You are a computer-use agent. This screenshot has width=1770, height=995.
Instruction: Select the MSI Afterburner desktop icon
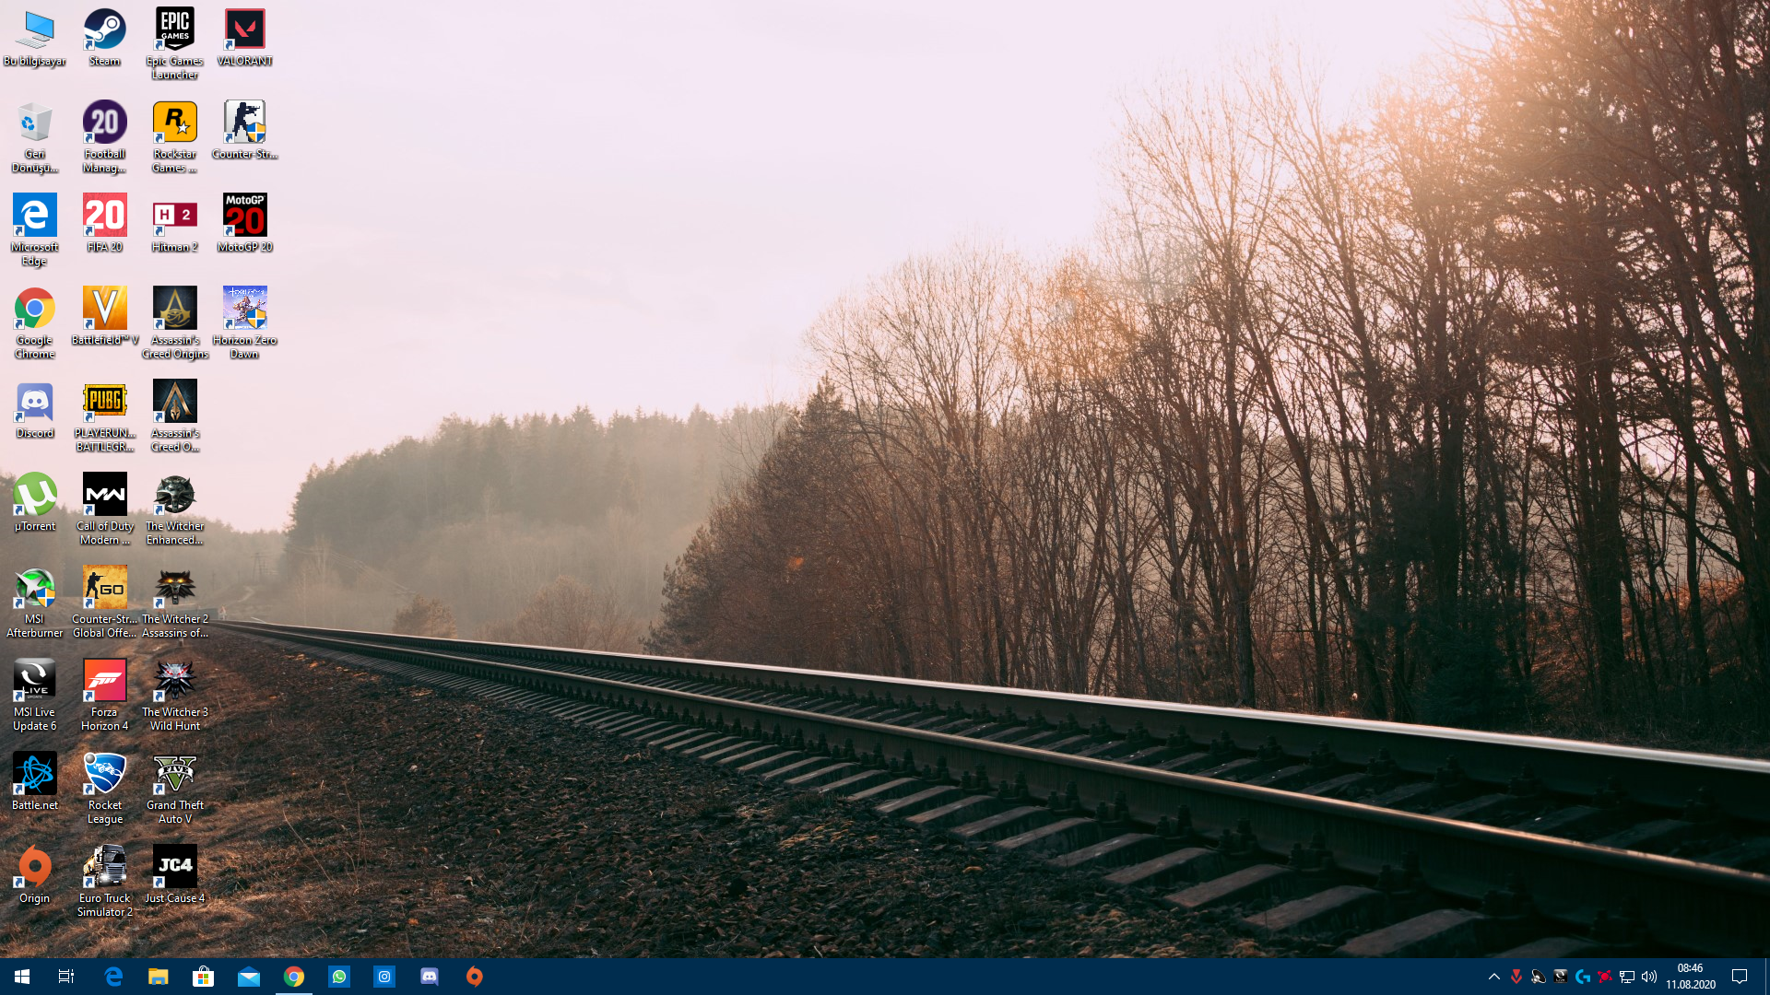(34, 589)
